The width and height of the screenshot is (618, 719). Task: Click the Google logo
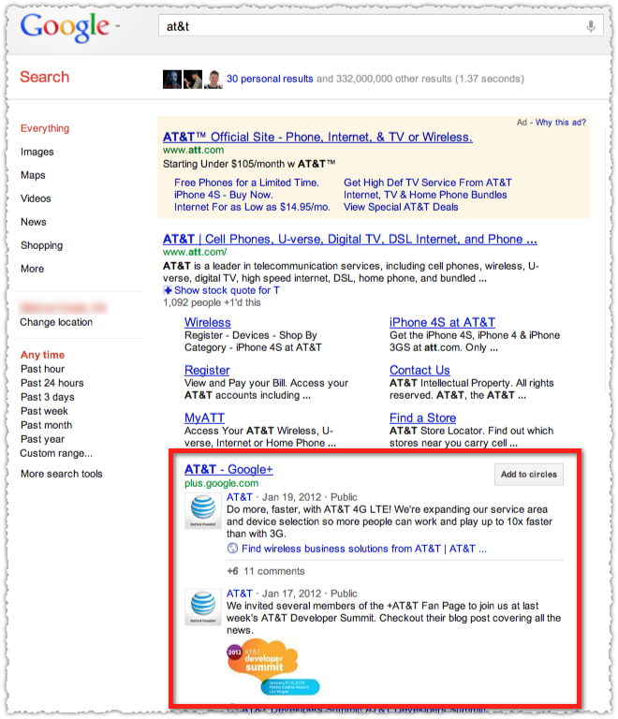tap(65, 26)
